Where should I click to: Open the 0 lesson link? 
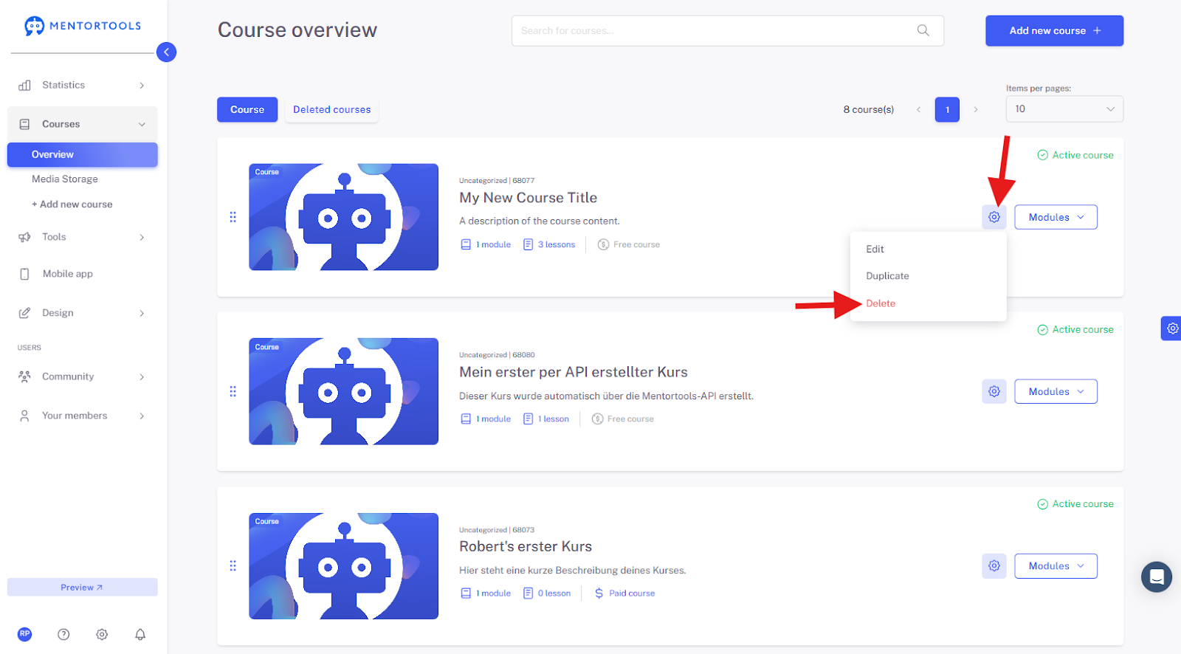point(547,593)
